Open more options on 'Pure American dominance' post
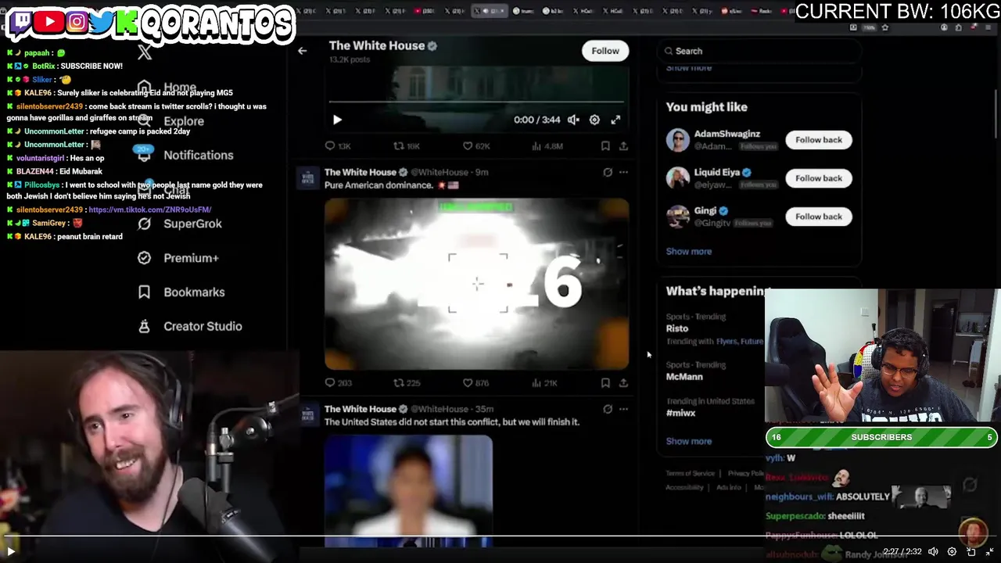Image resolution: width=1001 pixels, height=563 pixels. [x=623, y=172]
